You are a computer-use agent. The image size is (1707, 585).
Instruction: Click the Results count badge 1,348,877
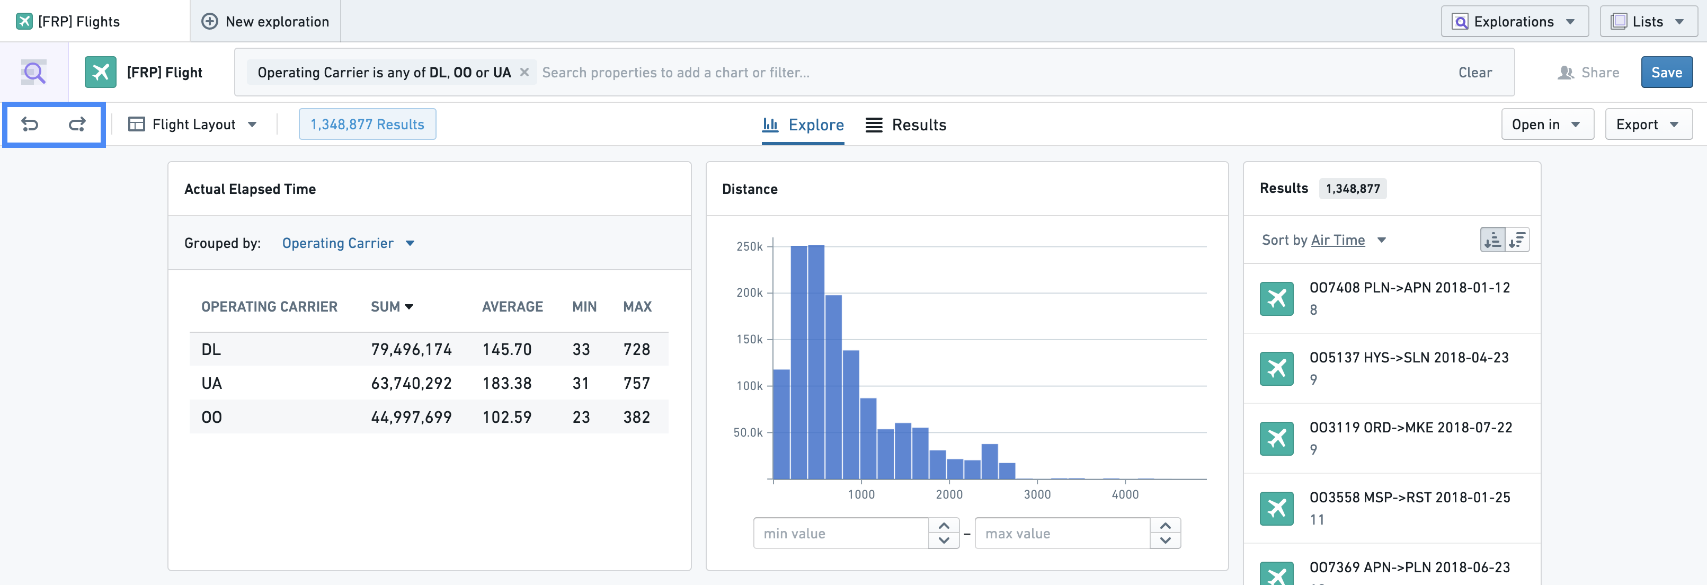[x=1353, y=189]
